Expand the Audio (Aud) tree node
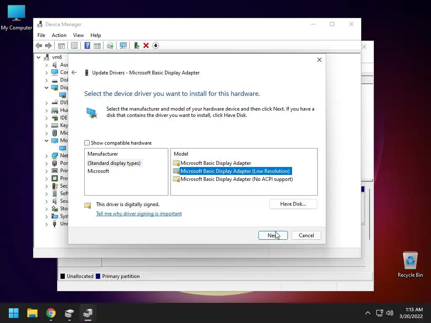The height and width of the screenshot is (323, 431). tap(46, 65)
